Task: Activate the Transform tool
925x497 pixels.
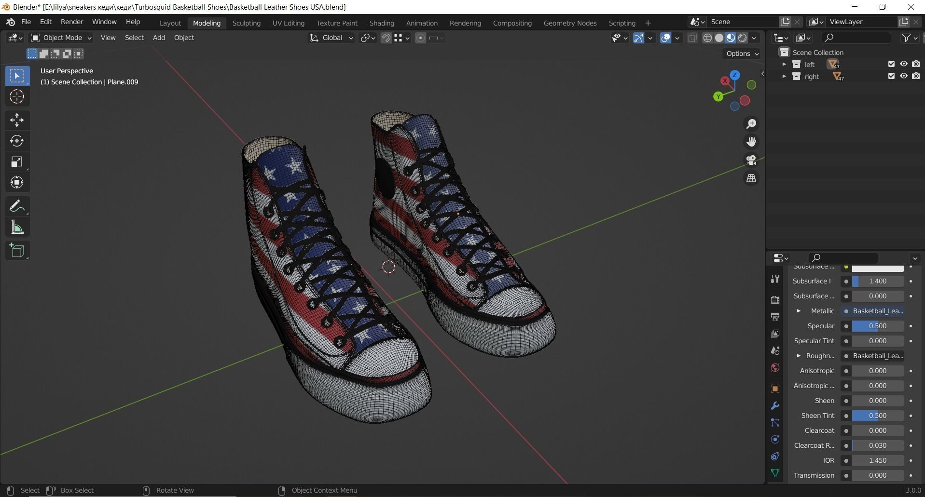Action: pyautogui.click(x=17, y=182)
